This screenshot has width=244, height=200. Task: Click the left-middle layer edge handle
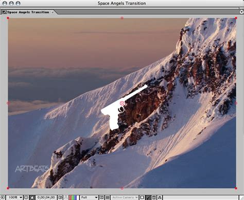(x=8, y=103)
